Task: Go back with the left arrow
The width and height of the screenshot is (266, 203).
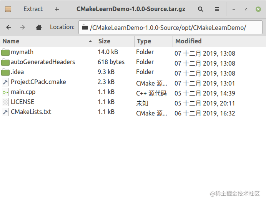Action: pyautogui.click(x=8, y=27)
